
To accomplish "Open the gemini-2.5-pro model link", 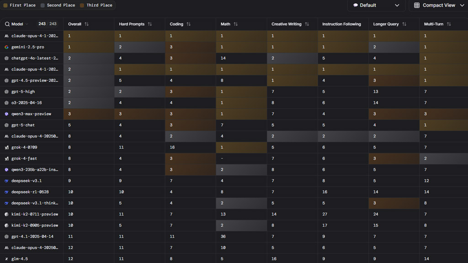I will tap(28, 47).
